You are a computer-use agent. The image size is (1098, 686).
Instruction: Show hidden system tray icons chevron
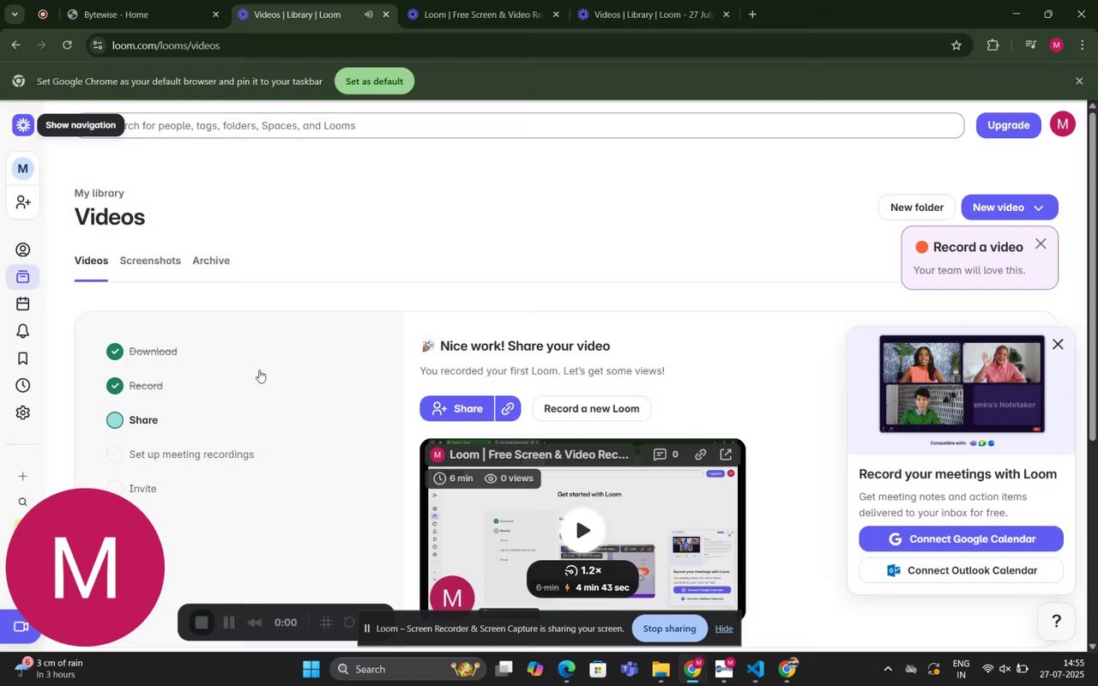[888, 669]
